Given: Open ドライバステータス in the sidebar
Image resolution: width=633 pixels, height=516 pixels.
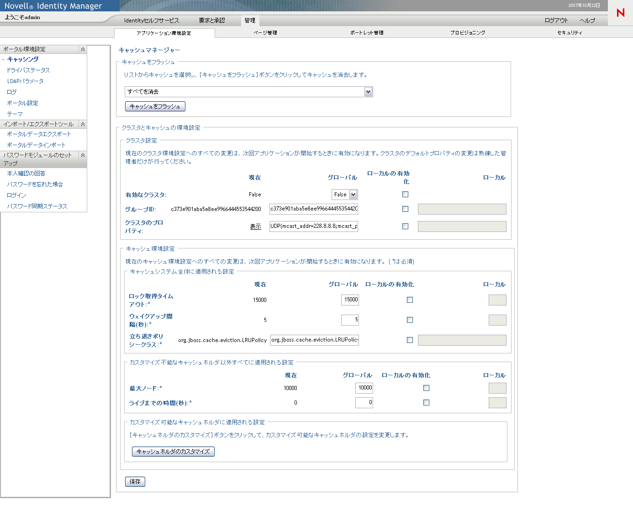Looking at the screenshot, I should coord(28,70).
